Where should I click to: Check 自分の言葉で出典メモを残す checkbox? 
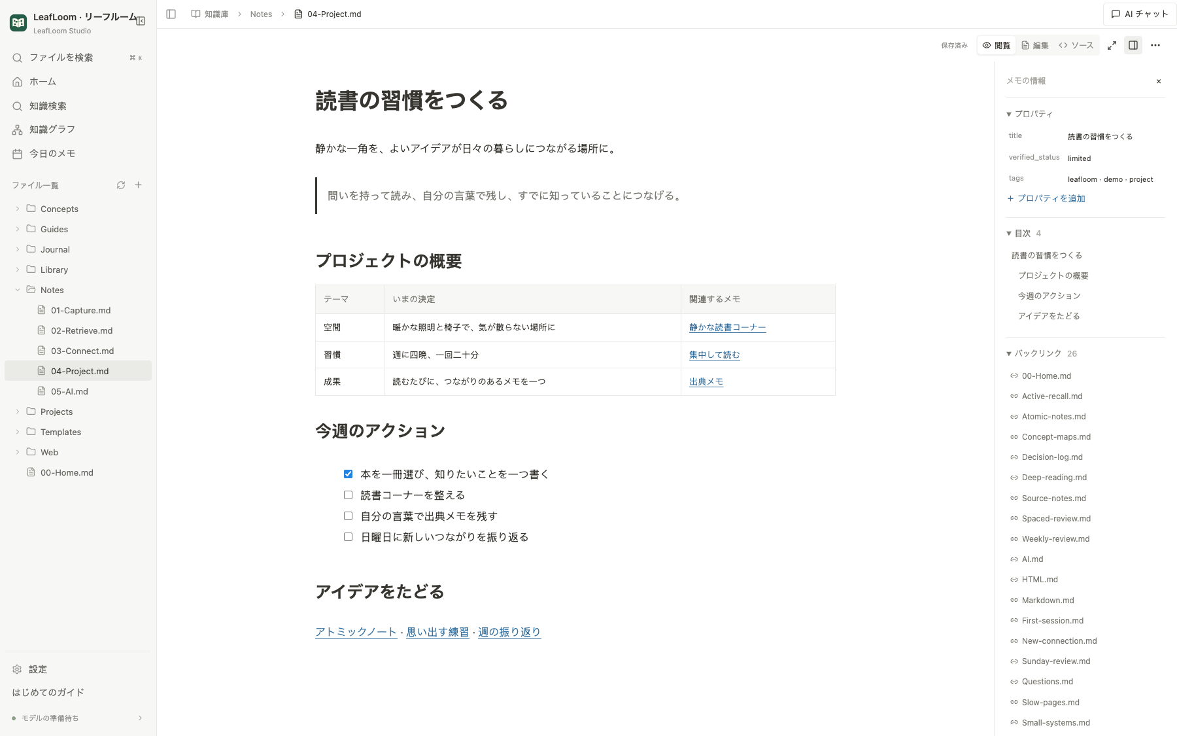[x=348, y=516]
